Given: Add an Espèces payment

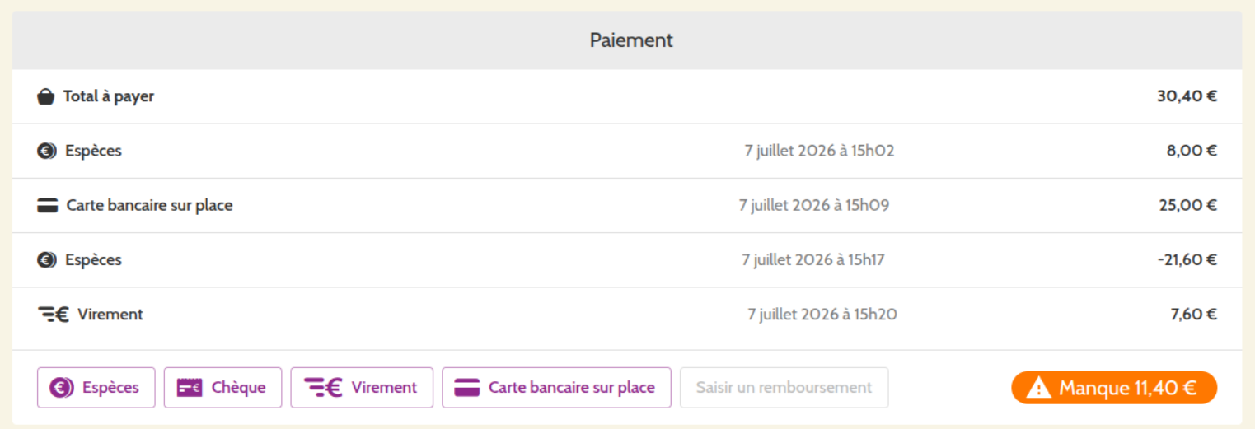Looking at the screenshot, I should (x=96, y=388).
